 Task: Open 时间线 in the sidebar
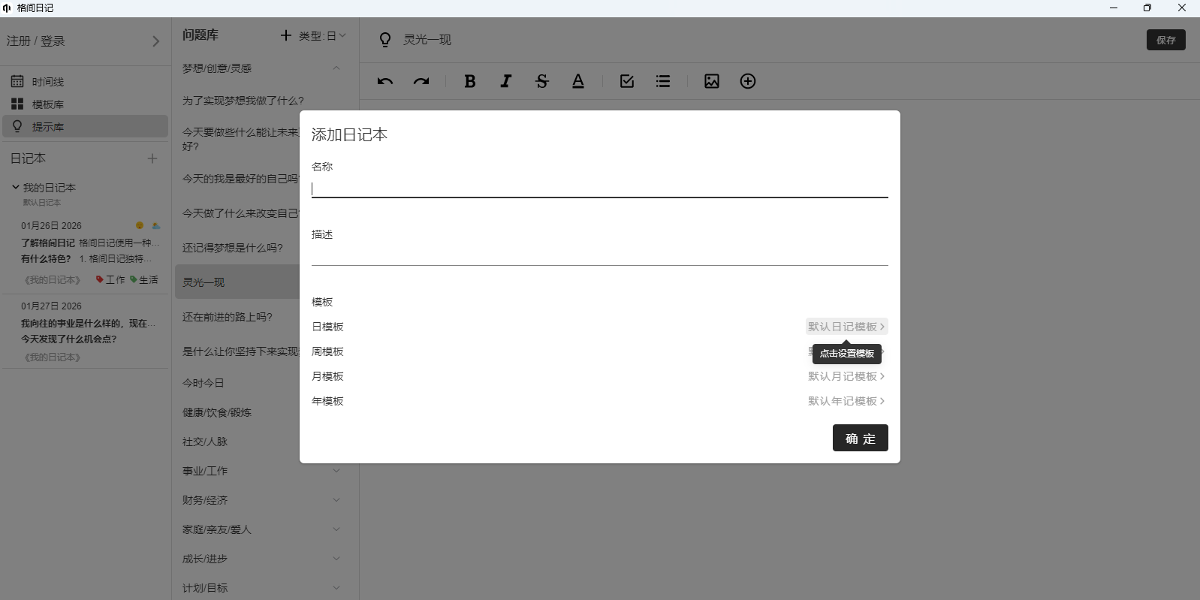[47, 81]
